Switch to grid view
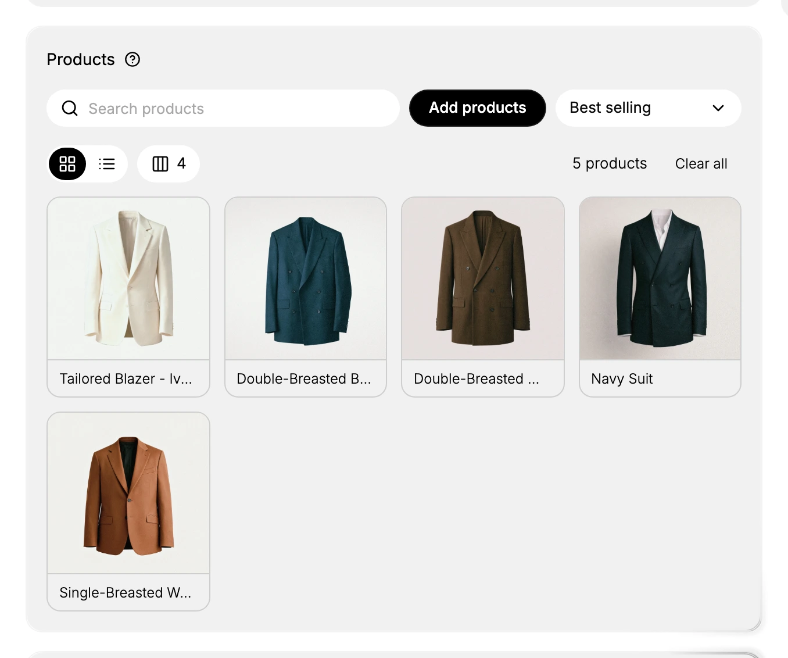Screen dimensions: 788x658 [67, 164]
